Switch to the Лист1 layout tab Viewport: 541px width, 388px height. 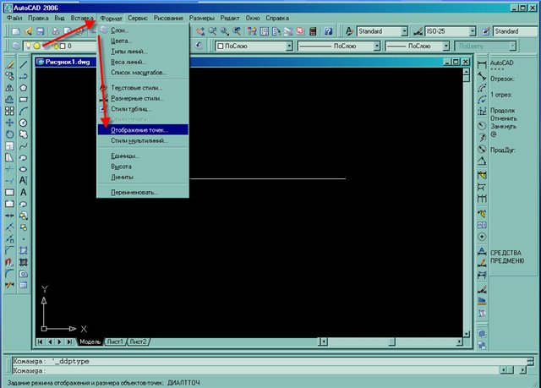click(x=115, y=342)
